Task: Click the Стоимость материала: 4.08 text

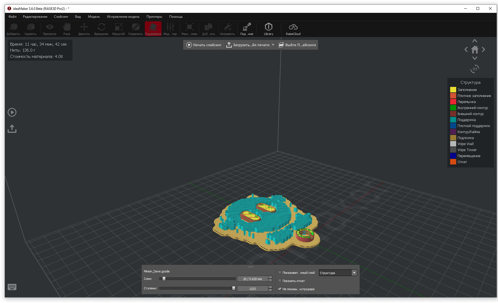Action: coord(36,57)
